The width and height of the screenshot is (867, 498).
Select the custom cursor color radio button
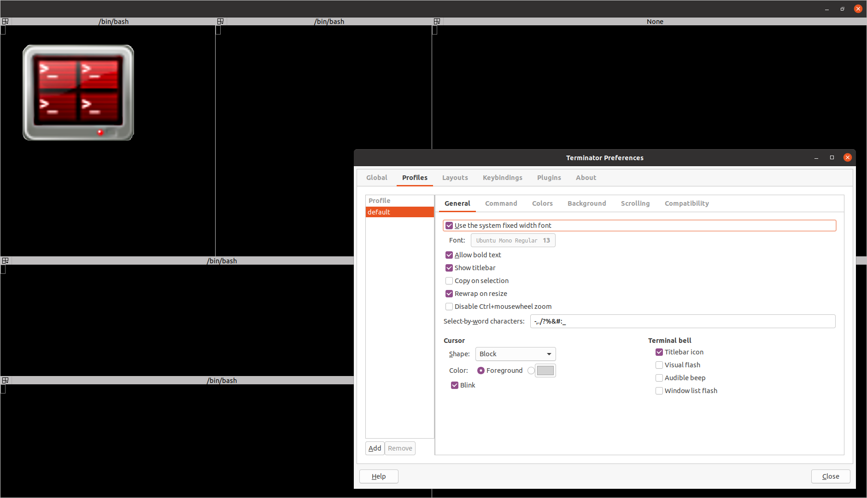[531, 371]
